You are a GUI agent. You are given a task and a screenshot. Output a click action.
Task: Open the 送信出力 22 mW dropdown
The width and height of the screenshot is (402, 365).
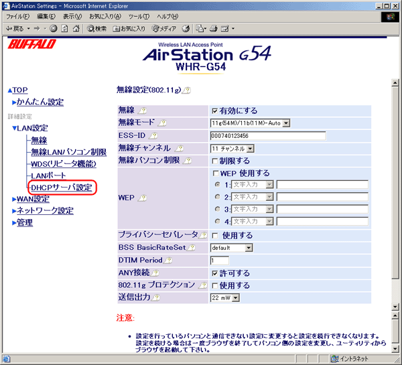tap(225, 297)
